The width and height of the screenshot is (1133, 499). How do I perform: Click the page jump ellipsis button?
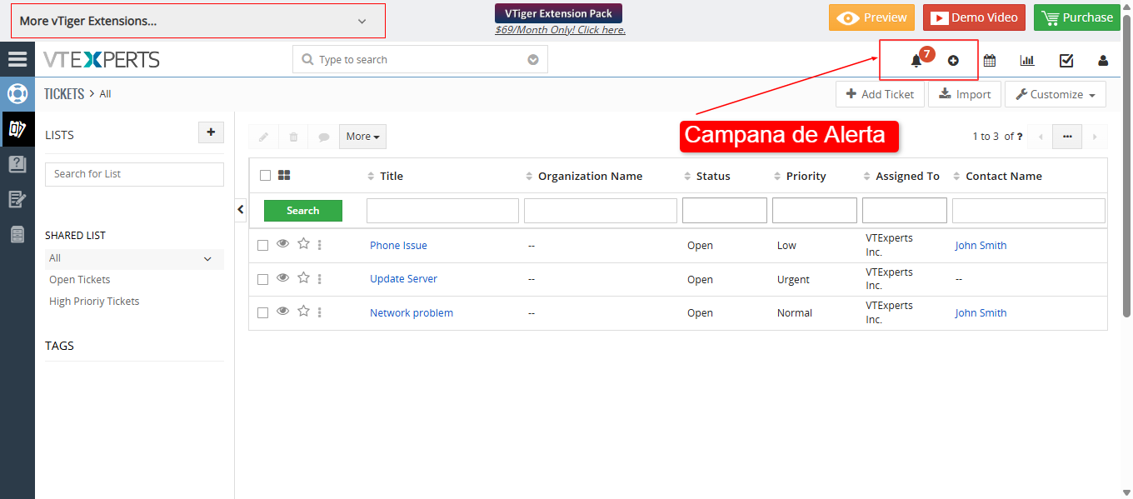(x=1067, y=137)
